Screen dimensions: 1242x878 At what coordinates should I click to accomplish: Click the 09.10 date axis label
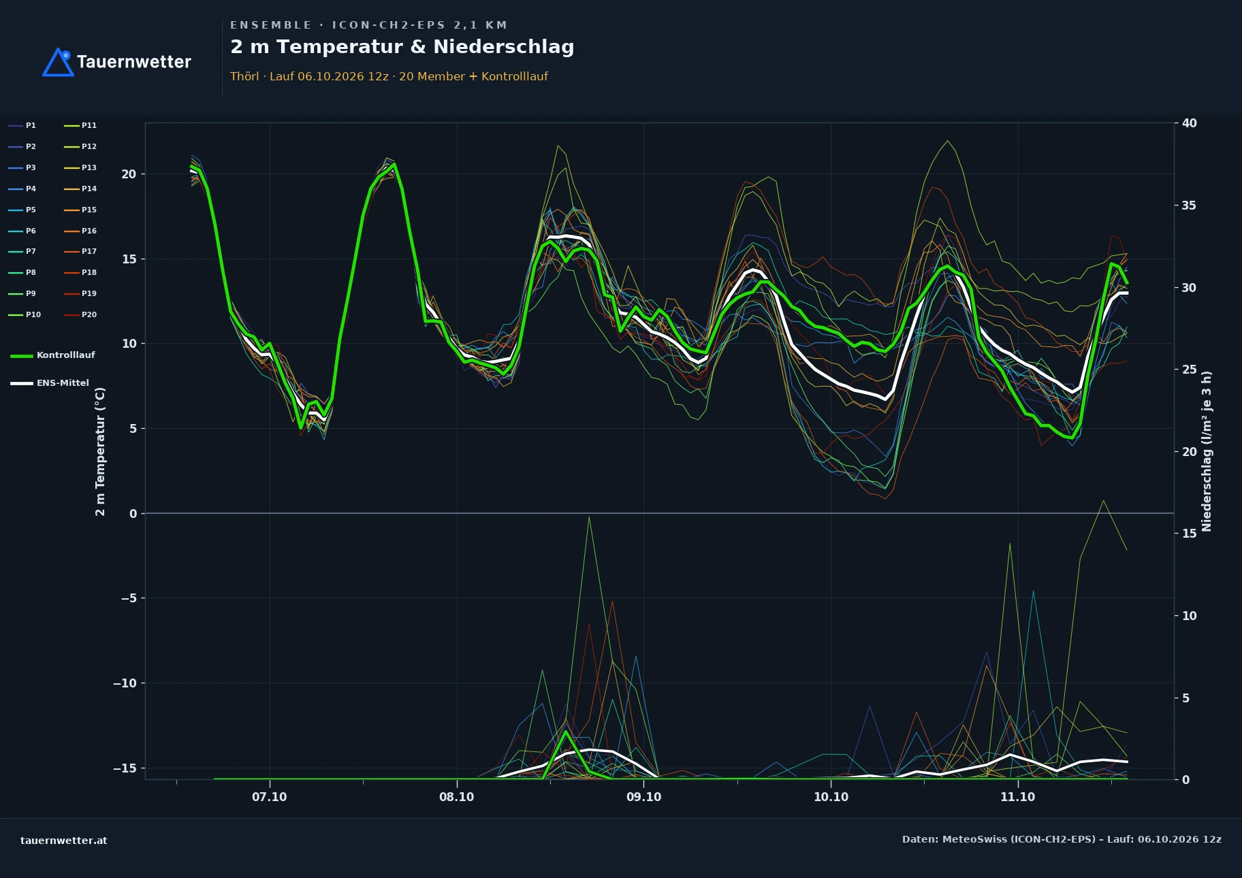[x=643, y=797]
